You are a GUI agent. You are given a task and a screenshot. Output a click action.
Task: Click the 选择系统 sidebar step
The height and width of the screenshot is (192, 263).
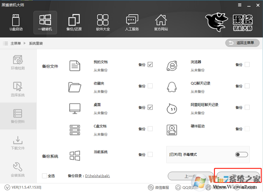(18, 90)
